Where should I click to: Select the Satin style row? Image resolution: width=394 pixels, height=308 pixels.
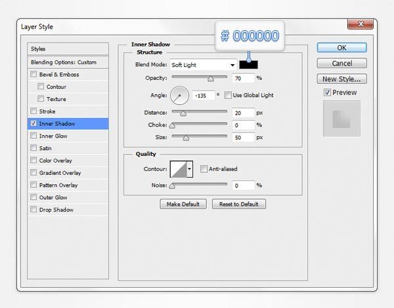[x=68, y=148]
